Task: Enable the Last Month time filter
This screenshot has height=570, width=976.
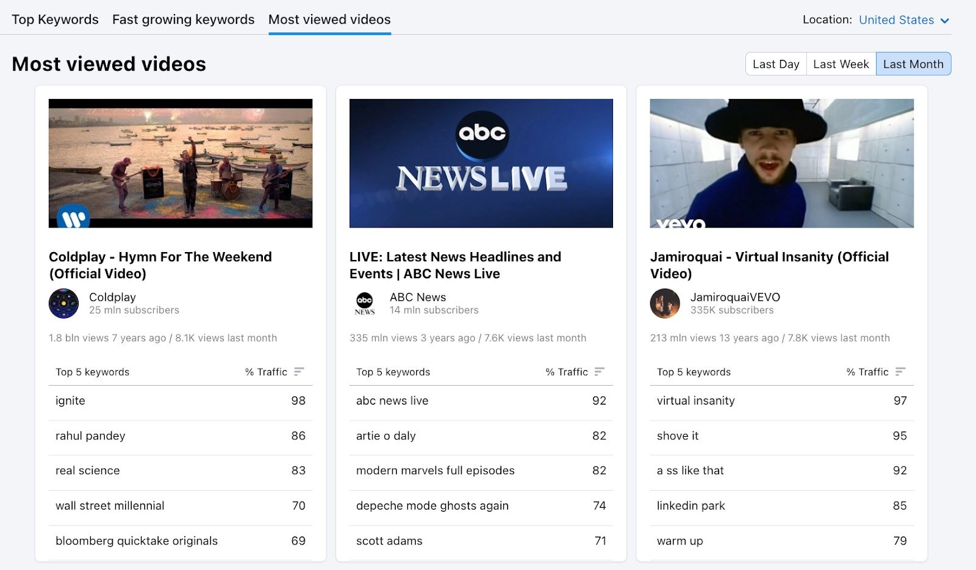Action: (913, 63)
